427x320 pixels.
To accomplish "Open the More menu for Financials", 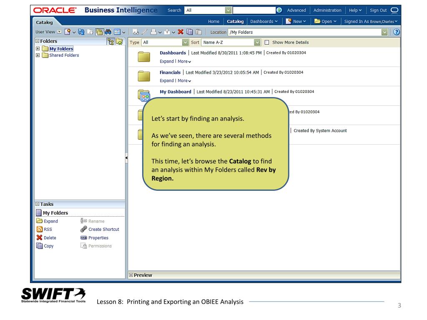I will coord(184,81).
